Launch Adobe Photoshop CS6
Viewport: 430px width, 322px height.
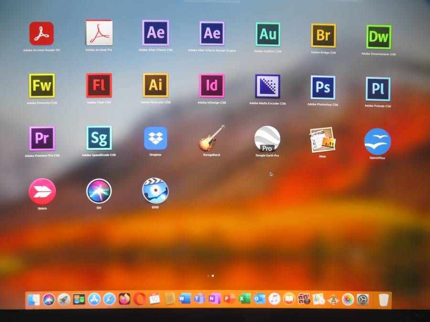[x=323, y=87]
